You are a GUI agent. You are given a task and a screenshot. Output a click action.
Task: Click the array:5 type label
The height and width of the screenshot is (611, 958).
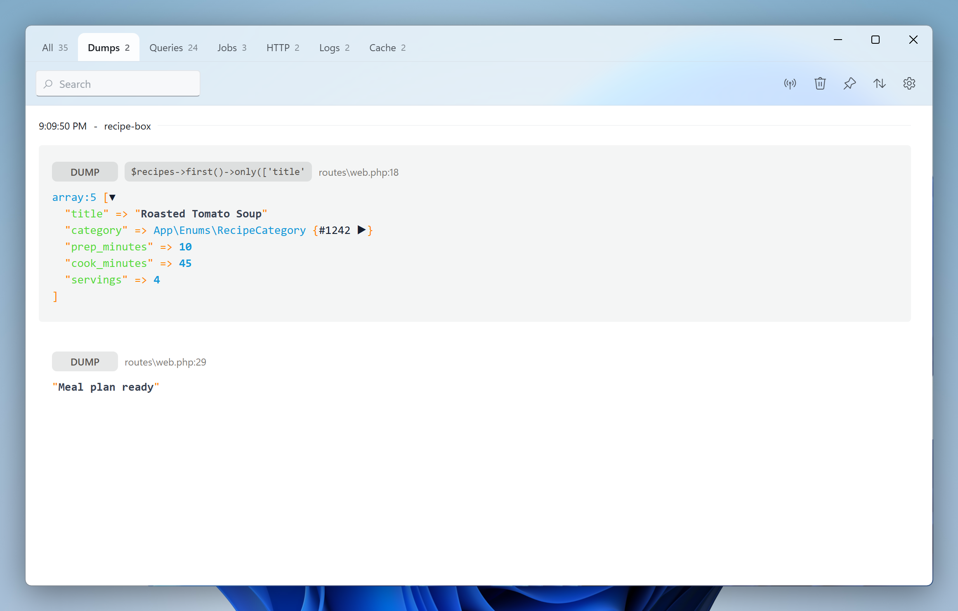pyautogui.click(x=74, y=197)
